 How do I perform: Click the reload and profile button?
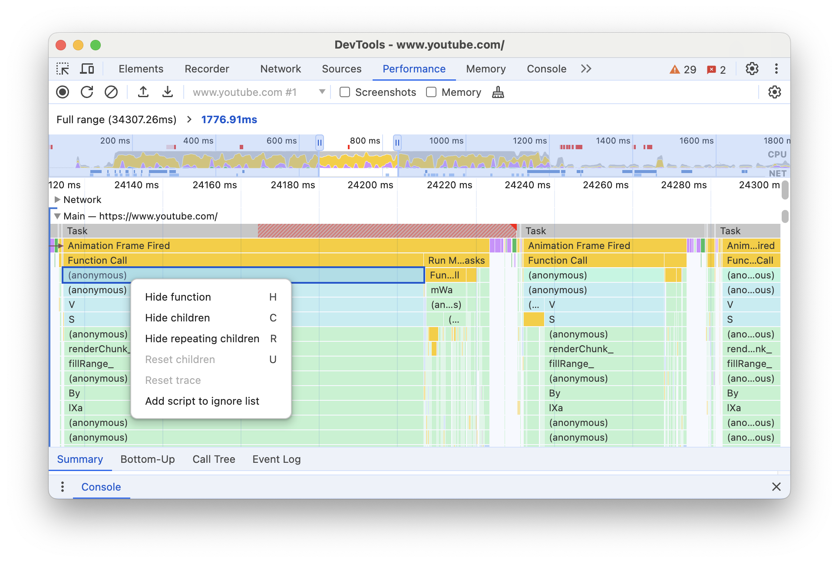click(x=87, y=93)
